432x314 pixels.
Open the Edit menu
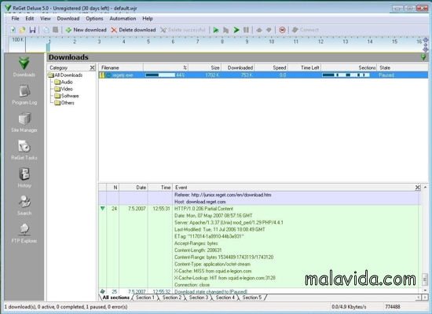coord(30,19)
